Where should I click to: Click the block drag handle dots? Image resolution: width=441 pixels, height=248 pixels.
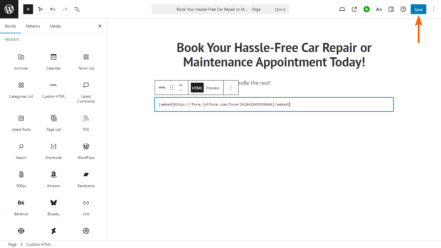pos(171,88)
